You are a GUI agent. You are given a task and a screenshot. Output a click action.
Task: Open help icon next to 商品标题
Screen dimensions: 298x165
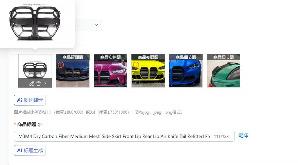click(39, 125)
